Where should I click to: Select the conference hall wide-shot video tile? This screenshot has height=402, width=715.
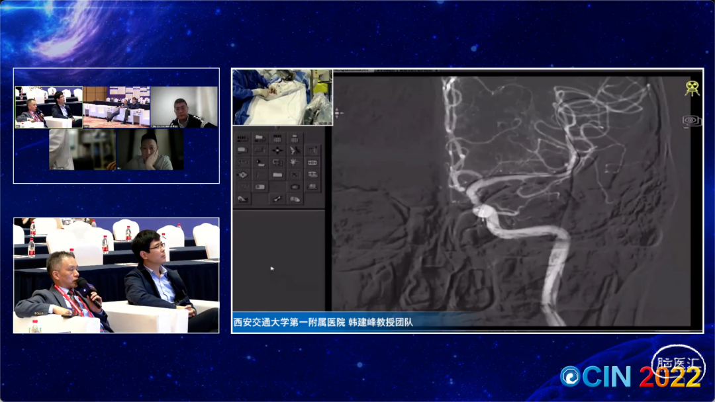point(117,107)
